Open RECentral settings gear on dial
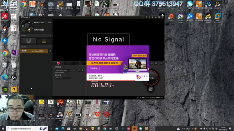The image size is (234, 131). 23,26
